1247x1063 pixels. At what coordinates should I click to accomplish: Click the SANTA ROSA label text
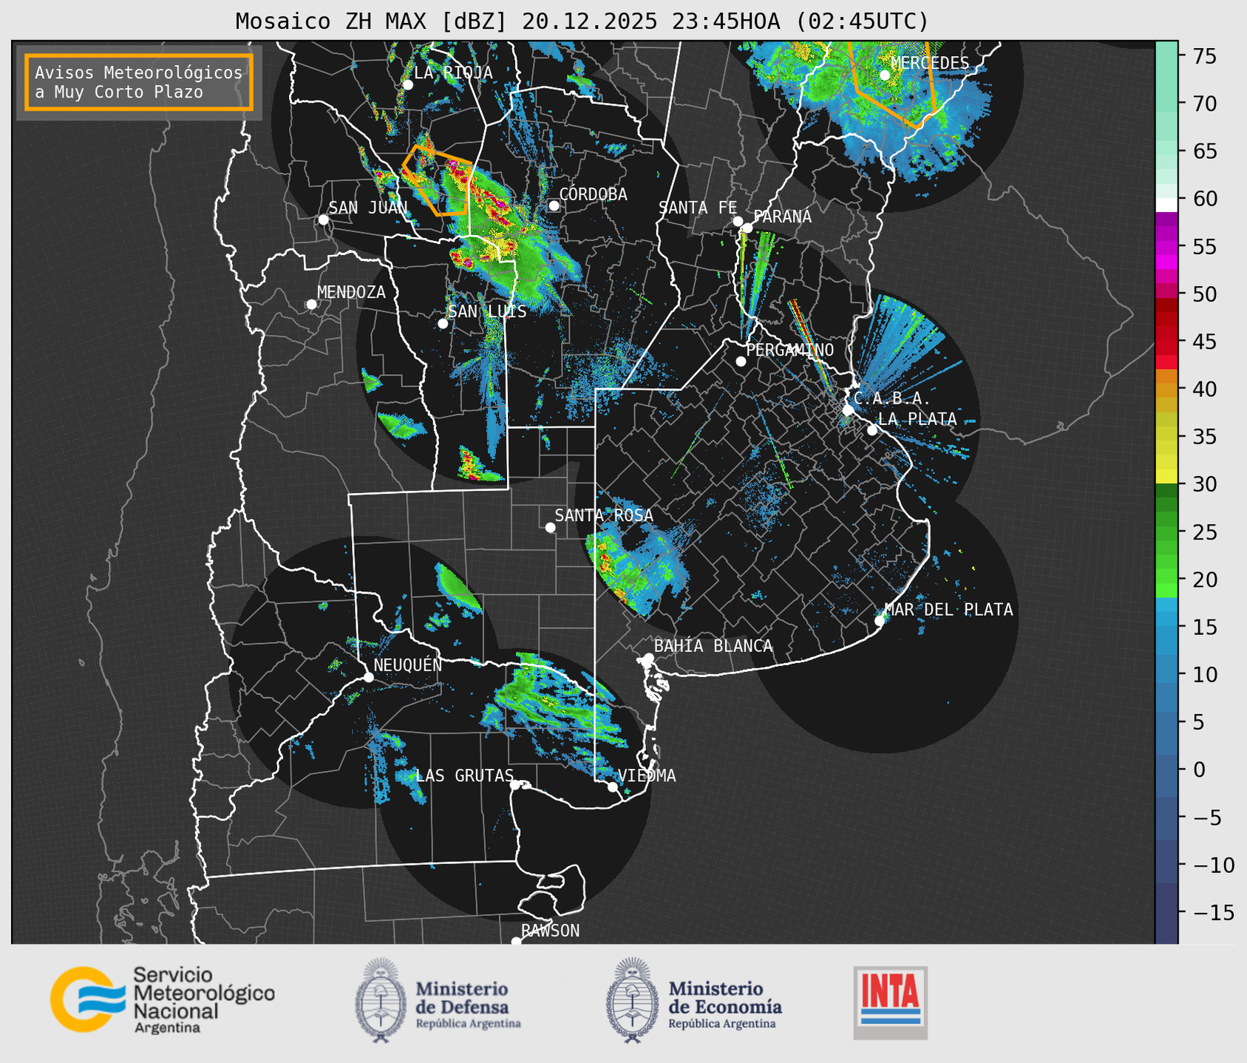604,515
